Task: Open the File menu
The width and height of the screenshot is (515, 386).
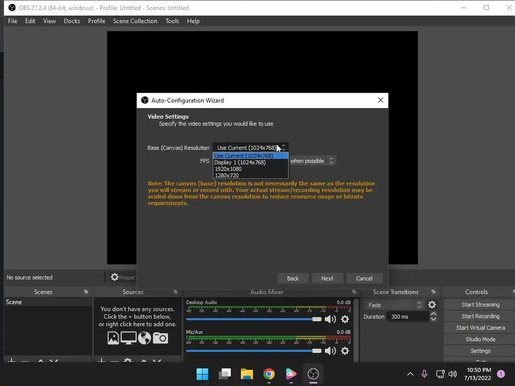Action: coord(13,21)
